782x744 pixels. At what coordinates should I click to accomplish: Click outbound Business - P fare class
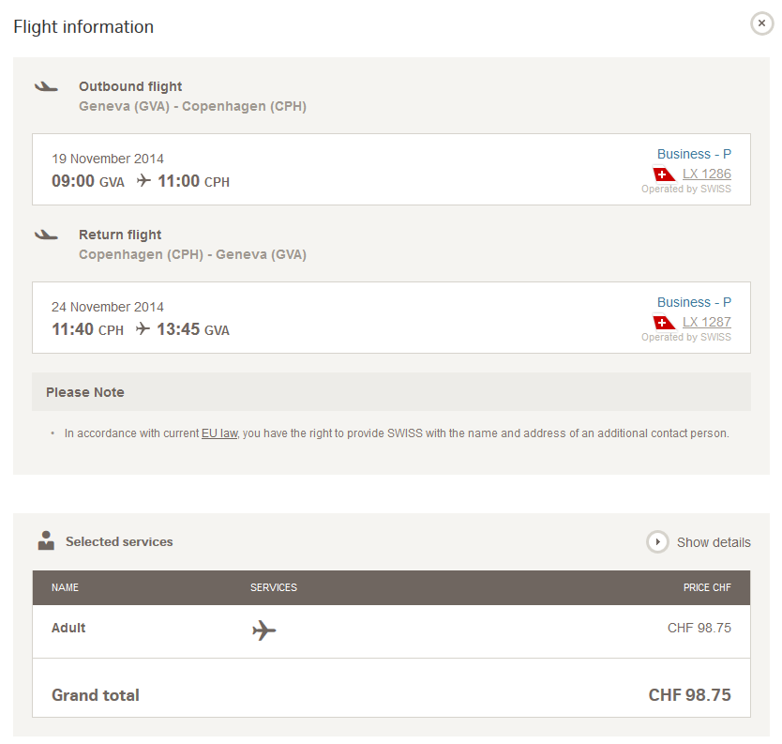(x=694, y=154)
